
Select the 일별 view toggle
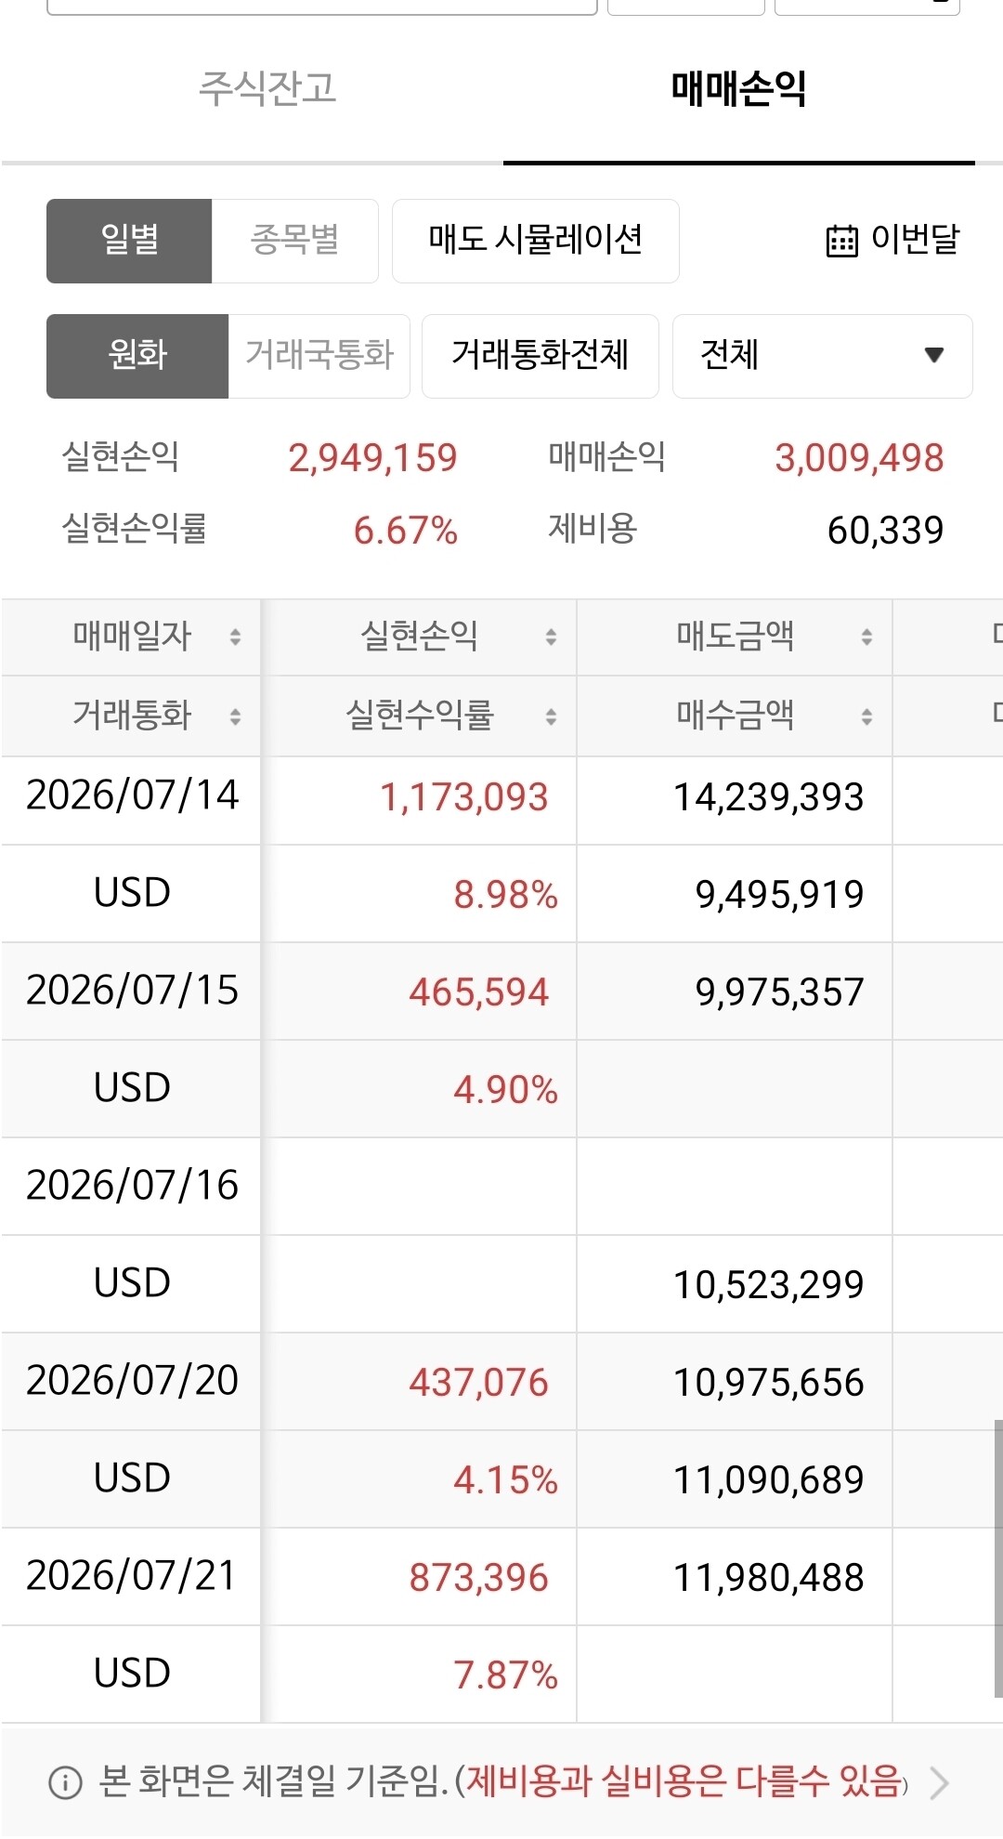tap(129, 241)
